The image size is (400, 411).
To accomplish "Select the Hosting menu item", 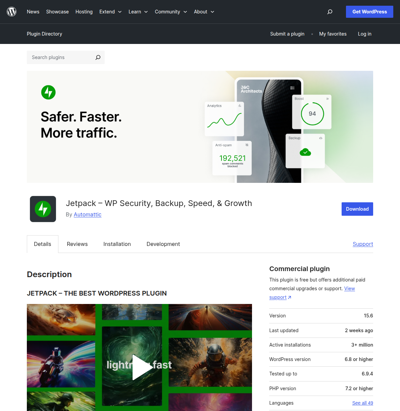I will [84, 12].
